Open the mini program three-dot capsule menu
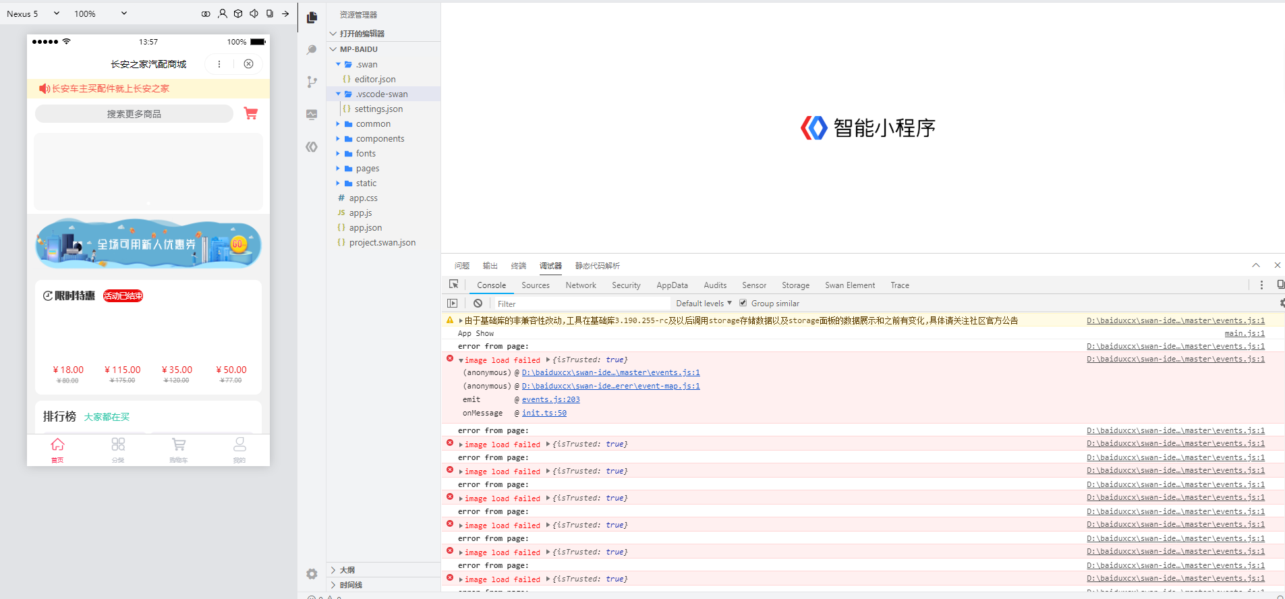This screenshot has height=599, width=1285. pos(219,64)
